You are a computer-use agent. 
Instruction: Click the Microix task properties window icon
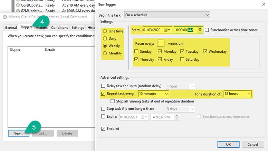[4, 17]
